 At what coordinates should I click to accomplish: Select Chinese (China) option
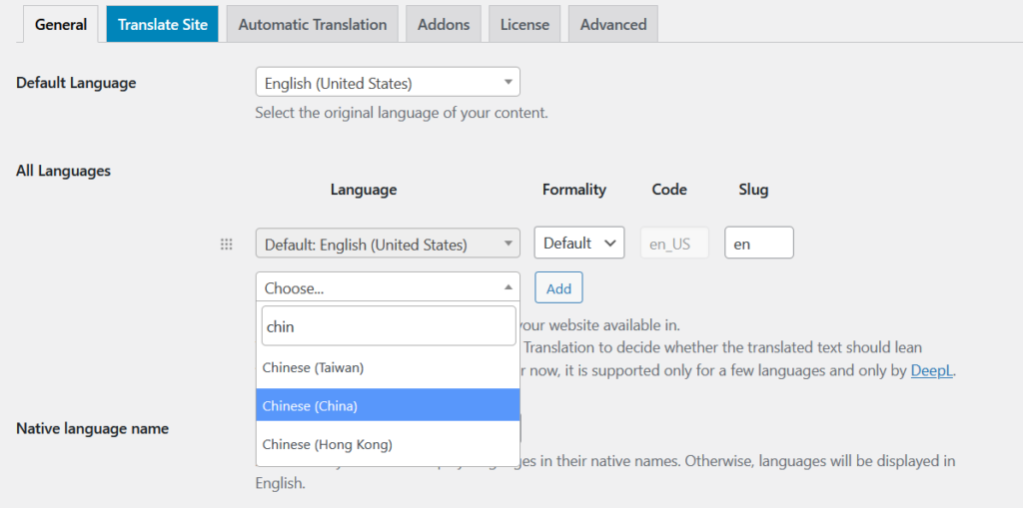[x=388, y=405]
